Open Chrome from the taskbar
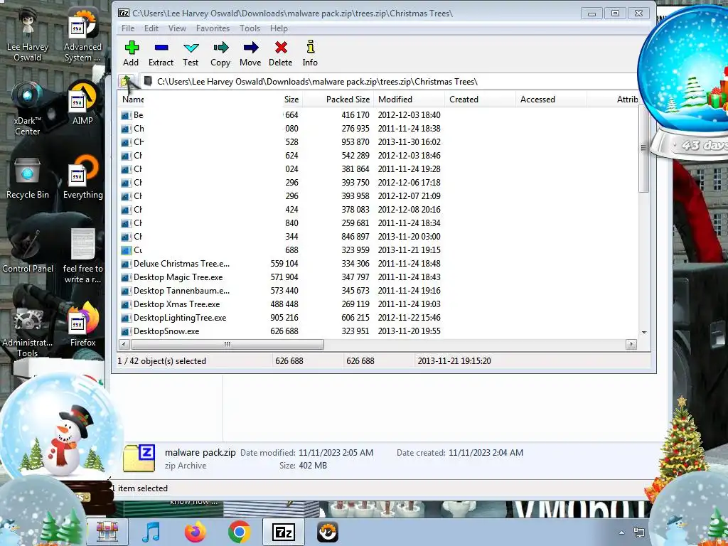Image resolution: width=728 pixels, height=546 pixels. 240,532
